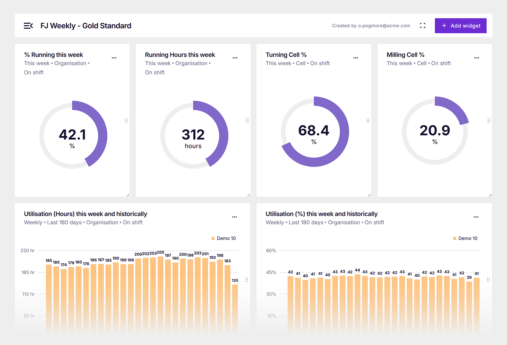Open the Turning Cell % widget options menu
Viewport: 507px width, 345px height.
[356, 58]
